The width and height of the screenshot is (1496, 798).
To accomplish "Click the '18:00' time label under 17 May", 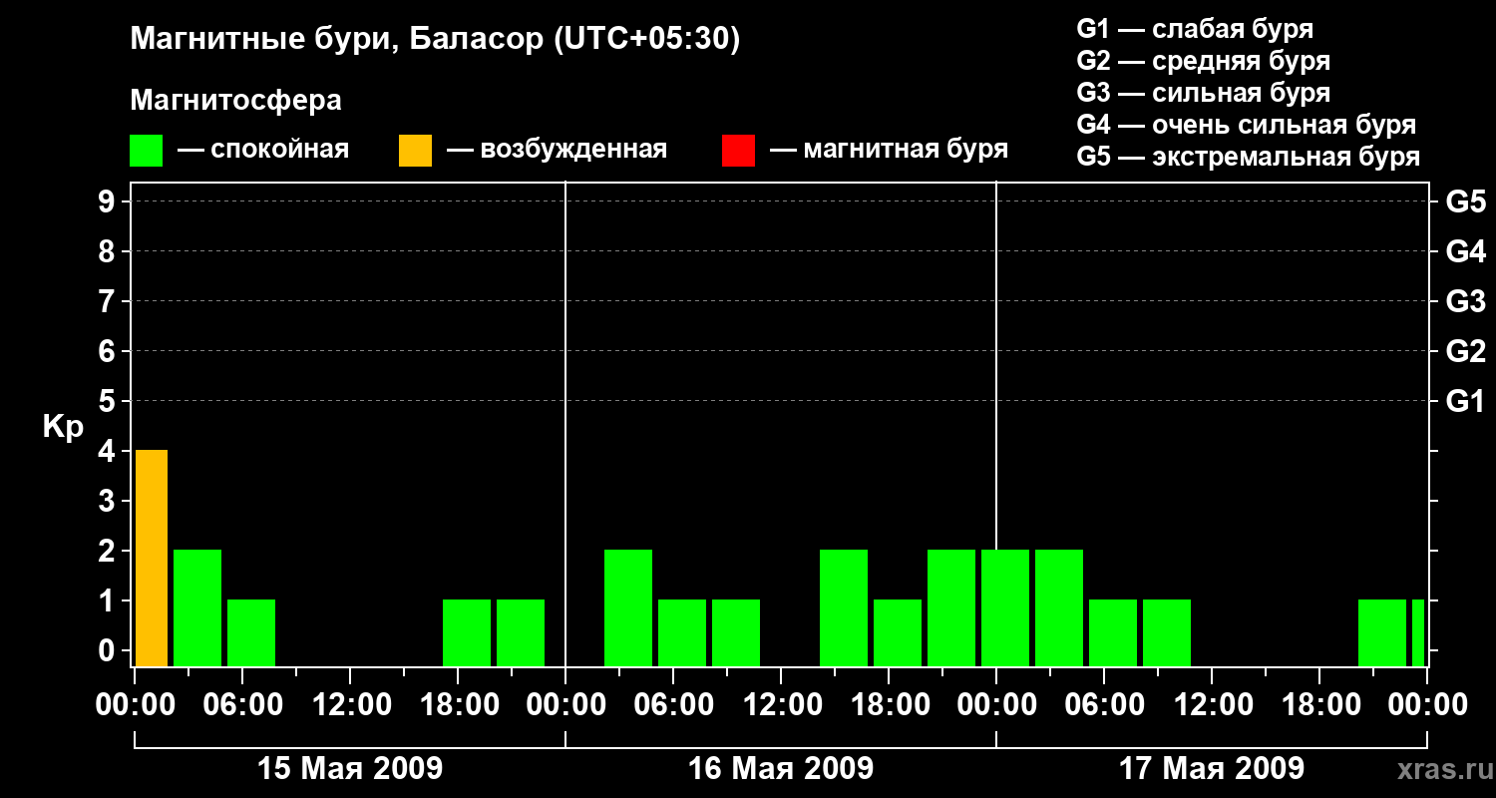I will [1319, 705].
